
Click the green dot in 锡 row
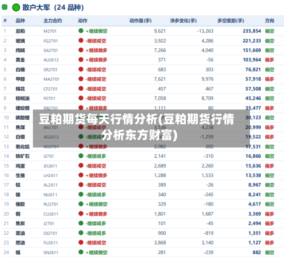pyautogui.click(x=81, y=252)
